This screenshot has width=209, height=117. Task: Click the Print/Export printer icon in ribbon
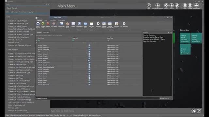click(38, 24)
